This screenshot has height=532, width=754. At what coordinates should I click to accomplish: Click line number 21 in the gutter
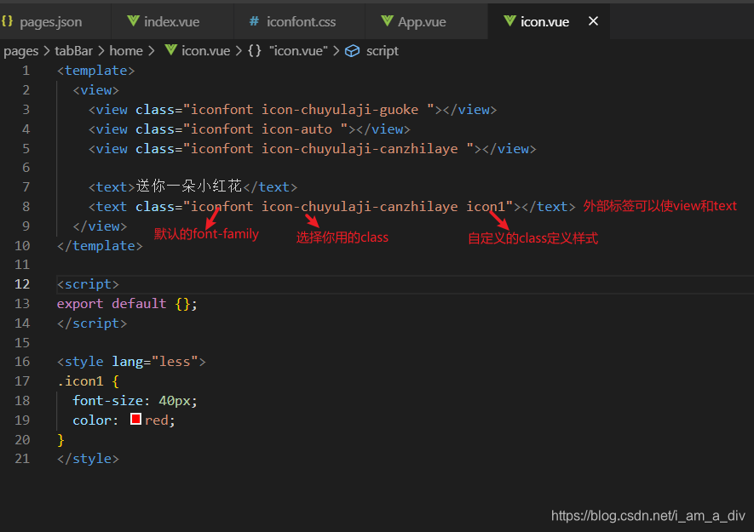tap(22, 459)
